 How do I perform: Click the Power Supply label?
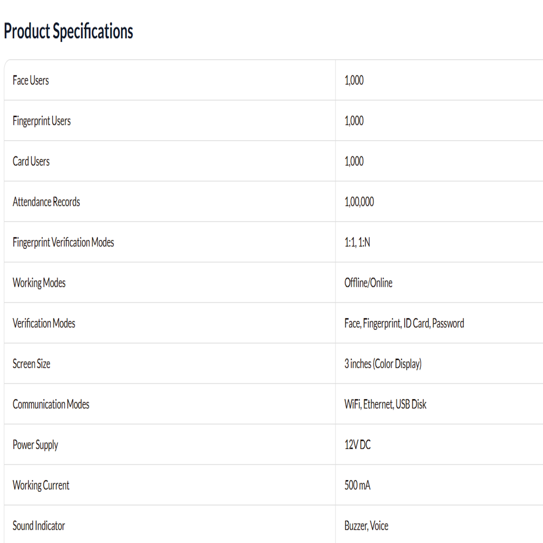coord(35,445)
